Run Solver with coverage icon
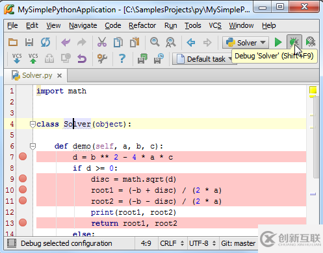323x253 pixels. point(311,42)
